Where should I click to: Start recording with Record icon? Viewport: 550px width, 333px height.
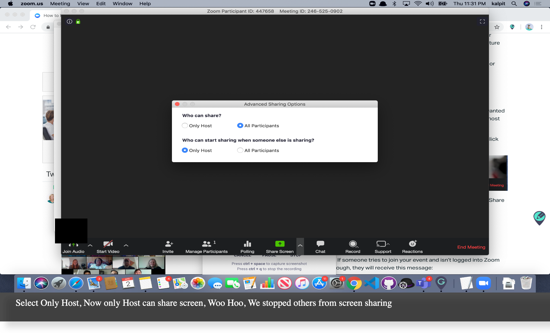pyautogui.click(x=353, y=244)
